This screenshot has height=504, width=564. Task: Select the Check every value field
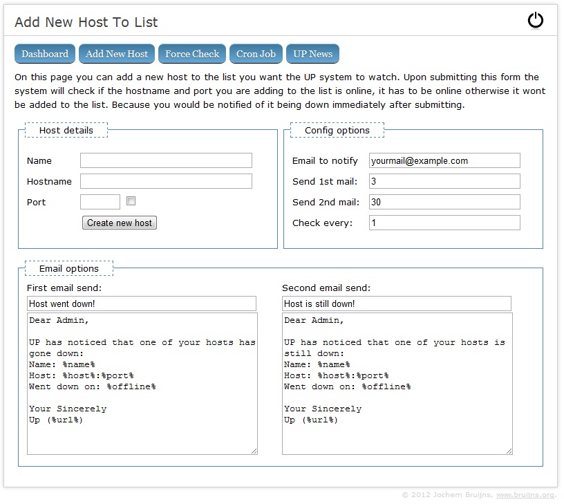tap(444, 223)
